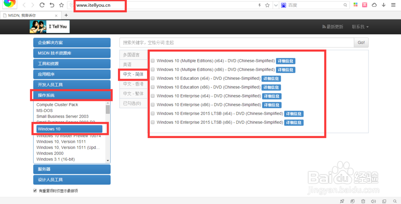Open the 已勾选(0) tab
Viewport: 401px width, 204px height.
coord(133,103)
